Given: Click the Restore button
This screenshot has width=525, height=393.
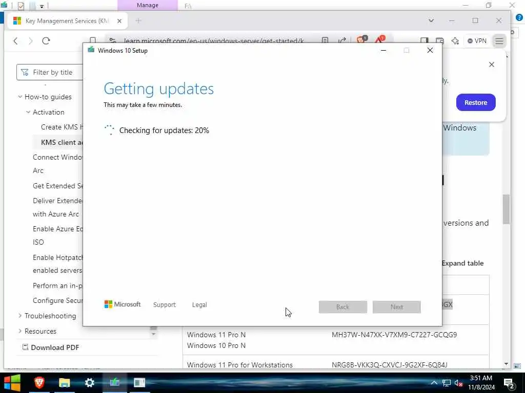Looking at the screenshot, I should (476, 102).
